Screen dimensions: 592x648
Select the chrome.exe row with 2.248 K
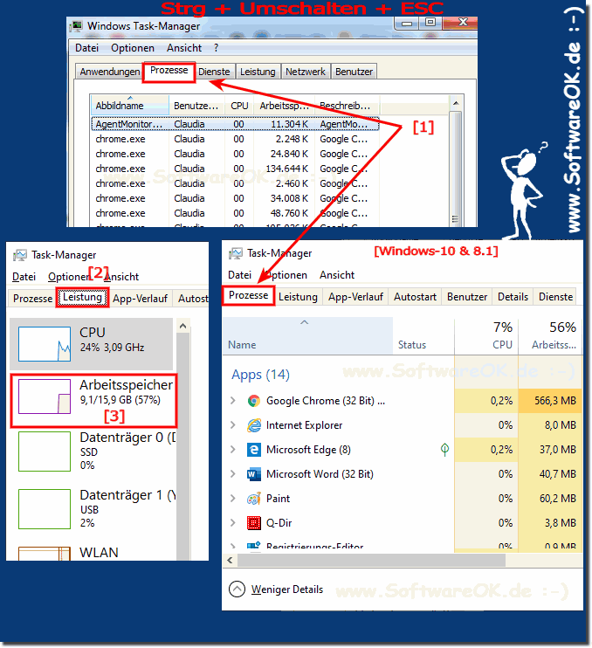click(235, 139)
